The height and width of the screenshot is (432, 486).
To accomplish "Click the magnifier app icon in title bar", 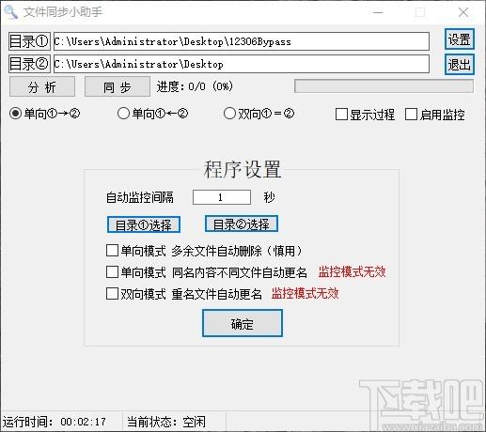I will (10, 12).
